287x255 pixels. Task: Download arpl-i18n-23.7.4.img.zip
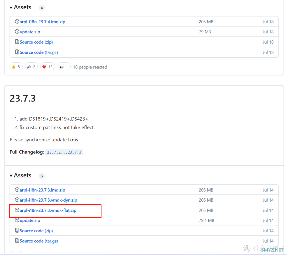point(43,22)
